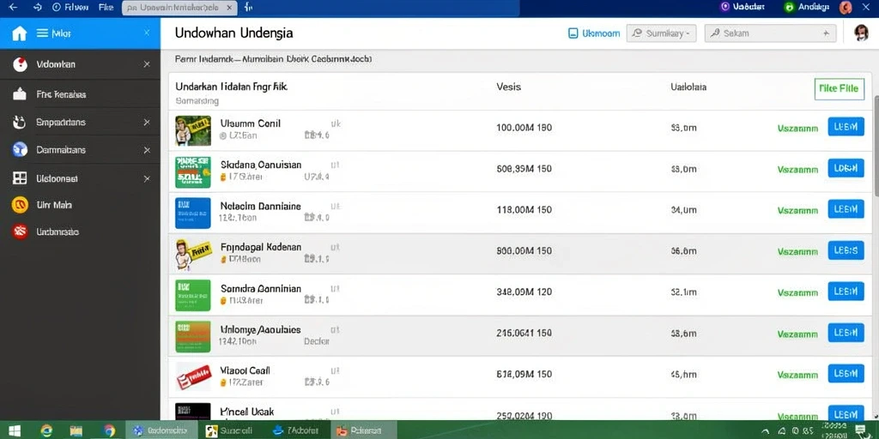Image resolution: width=879 pixels, height=439 pixels.
Task: Click the plus in the Sekam search box
Action: click(x=826, y=33)
